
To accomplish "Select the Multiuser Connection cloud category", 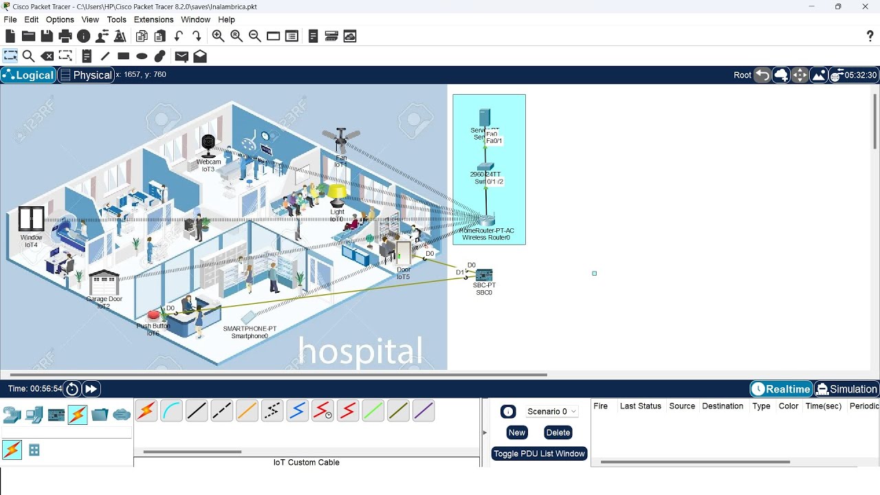I will pyautogui.click(x=122, y=415).
